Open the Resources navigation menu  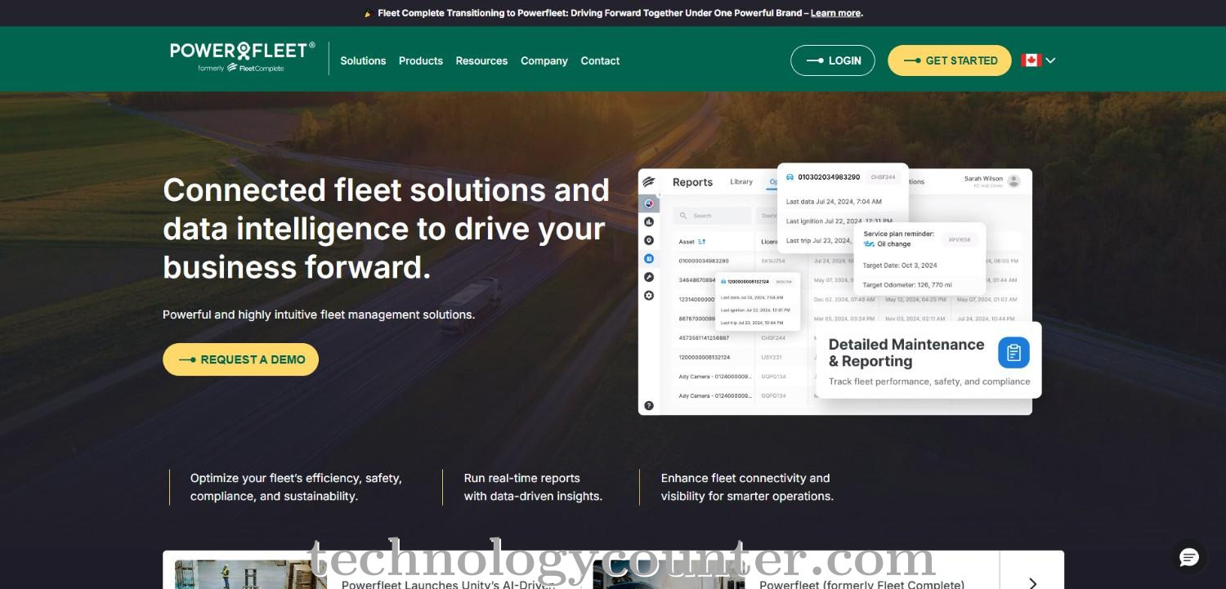481,60
